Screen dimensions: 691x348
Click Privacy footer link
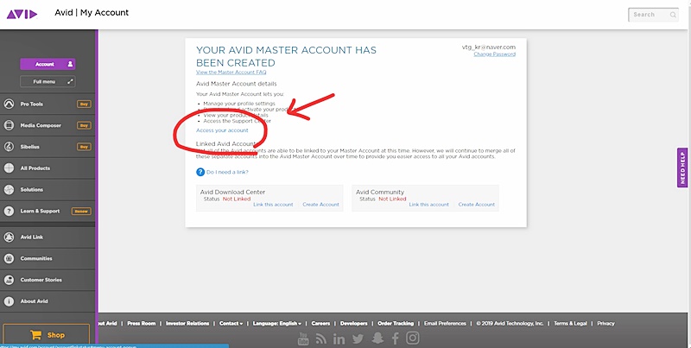[x=606, y=323]
